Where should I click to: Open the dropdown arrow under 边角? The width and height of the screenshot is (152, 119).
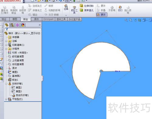tap(66, 16)
